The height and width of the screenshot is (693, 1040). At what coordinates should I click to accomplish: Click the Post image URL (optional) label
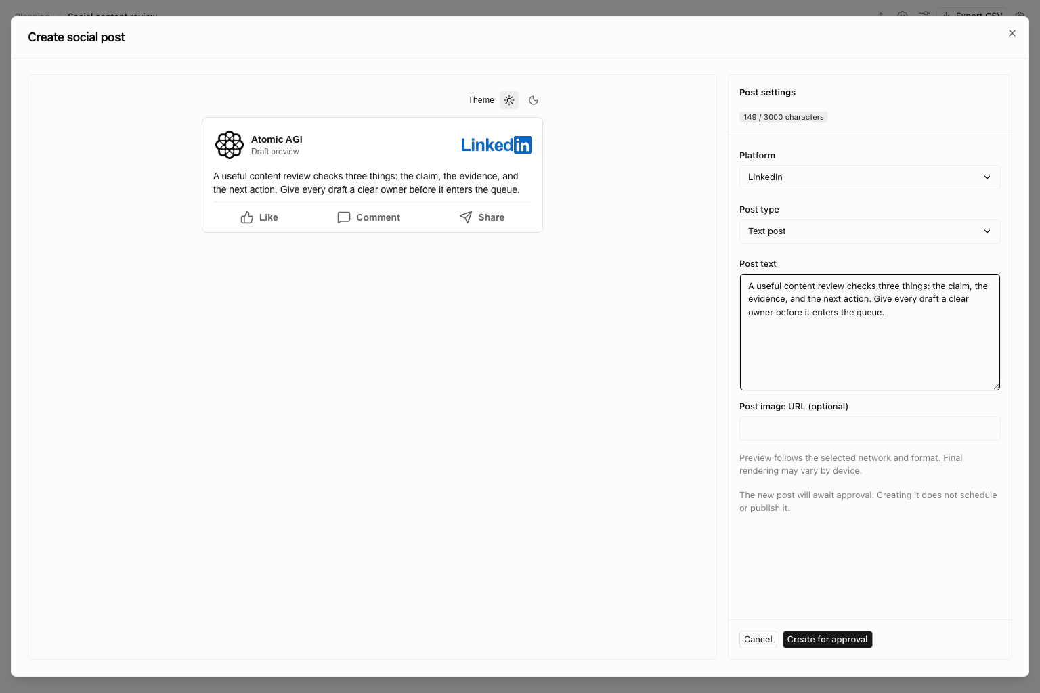(x=794, y=407)
